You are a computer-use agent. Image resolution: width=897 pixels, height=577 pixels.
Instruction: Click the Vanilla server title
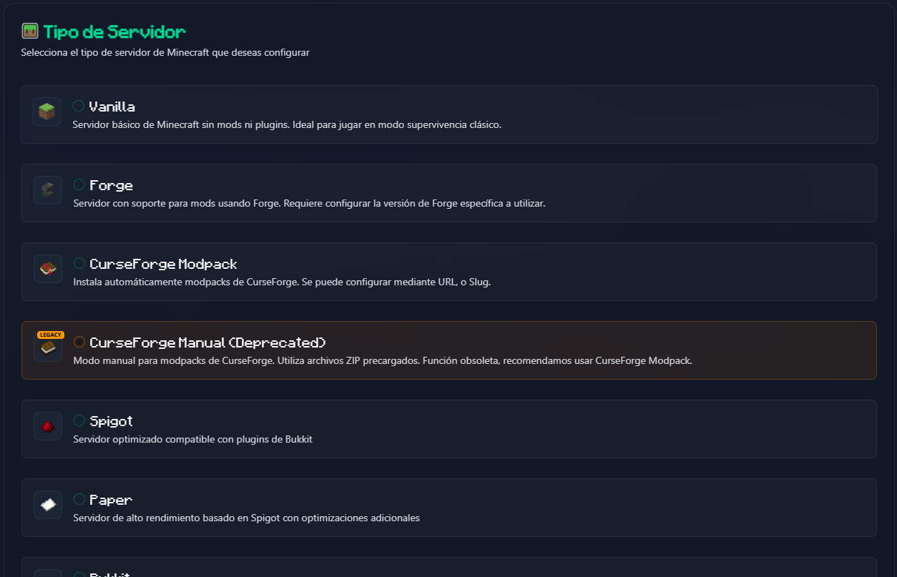tap(112, 107)
